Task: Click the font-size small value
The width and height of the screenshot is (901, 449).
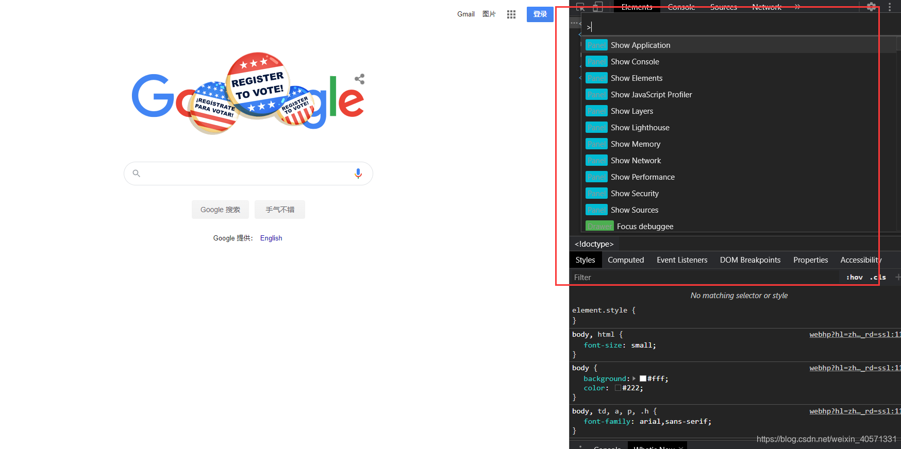Action: pos(642,345)
